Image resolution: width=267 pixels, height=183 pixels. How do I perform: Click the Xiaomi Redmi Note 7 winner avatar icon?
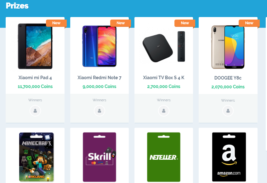(99, 111)
